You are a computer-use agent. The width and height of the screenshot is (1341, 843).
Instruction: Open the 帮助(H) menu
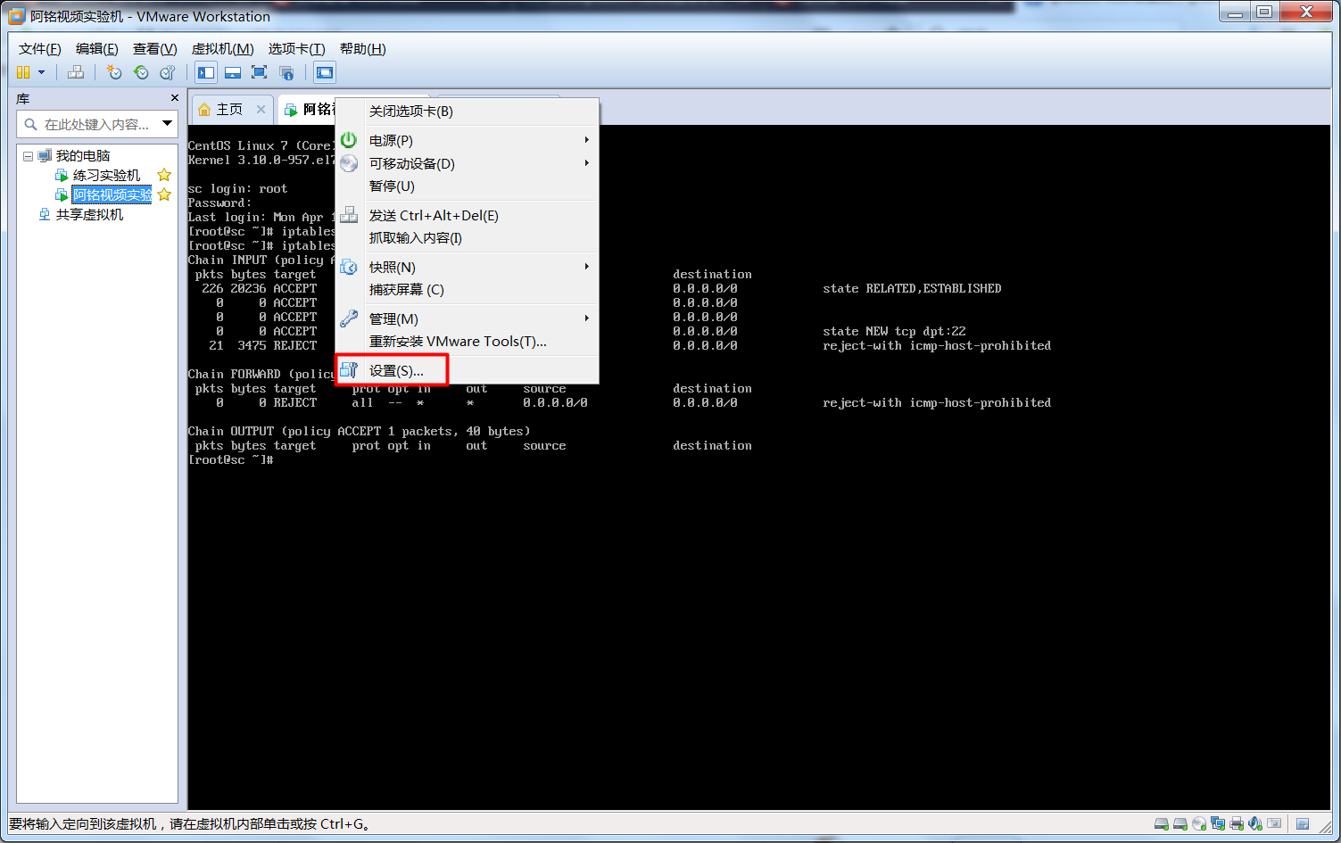tap(363, 49)
